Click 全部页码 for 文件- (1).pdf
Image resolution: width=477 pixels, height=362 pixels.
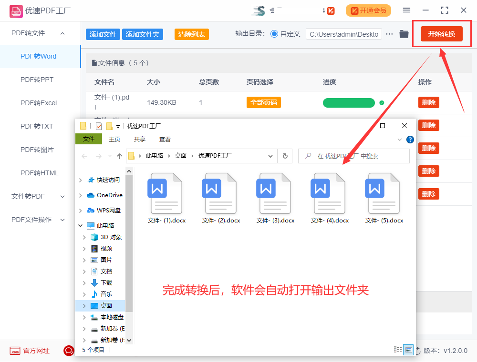click(x=263, y=103)
